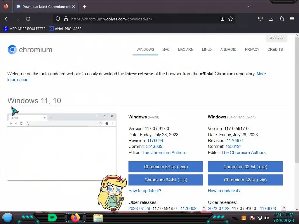The height and width of the screenshot is (224, 299).
Task: Save page to Pocket
Action: pos(260,19)
